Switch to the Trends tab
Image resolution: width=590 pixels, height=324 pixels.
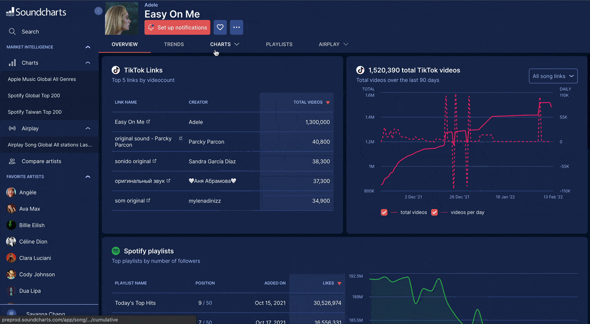click(x=174, y=44)
